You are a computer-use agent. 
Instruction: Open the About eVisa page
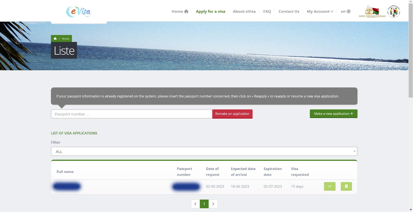click(244, 12)
